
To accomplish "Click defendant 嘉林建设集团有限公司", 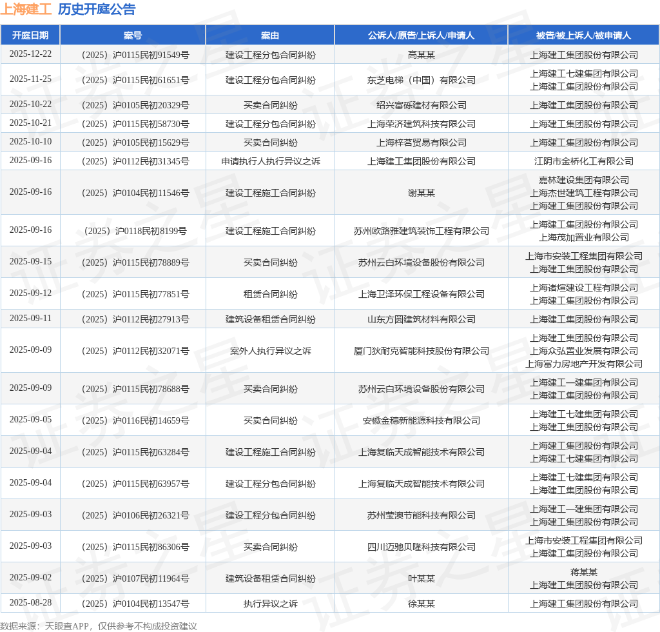I will (583, 180).
